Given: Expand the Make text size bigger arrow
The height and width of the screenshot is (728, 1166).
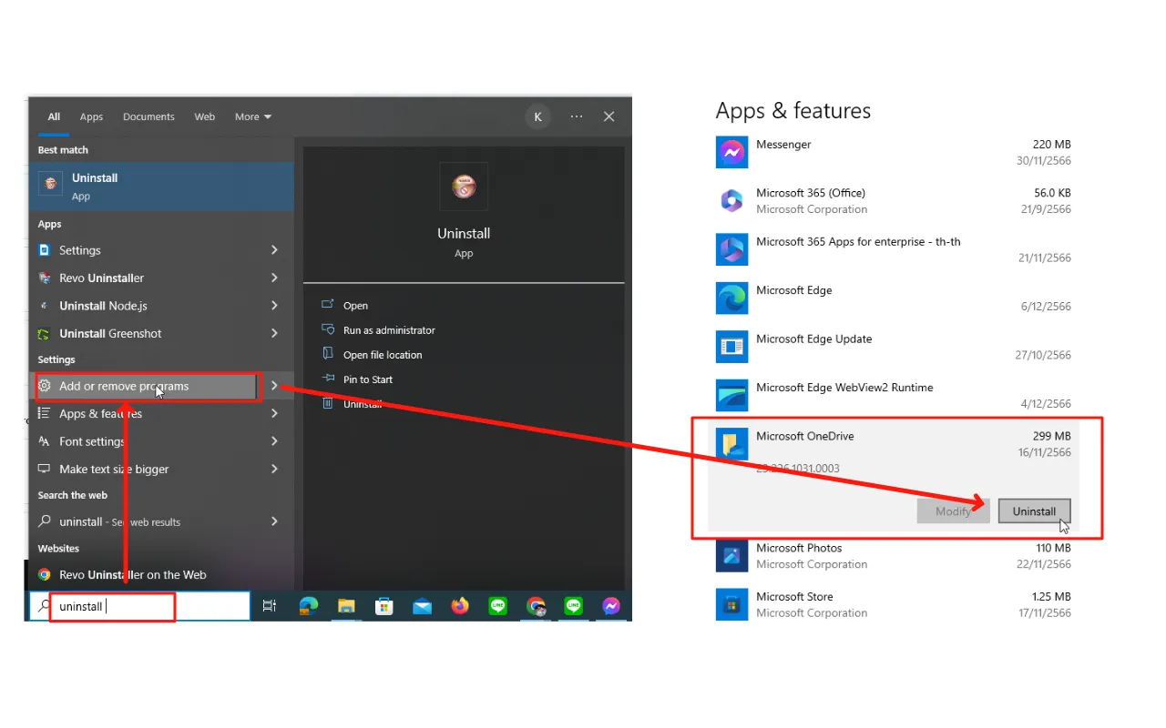Looking at the screenshot, I should (x=274, y=469).
